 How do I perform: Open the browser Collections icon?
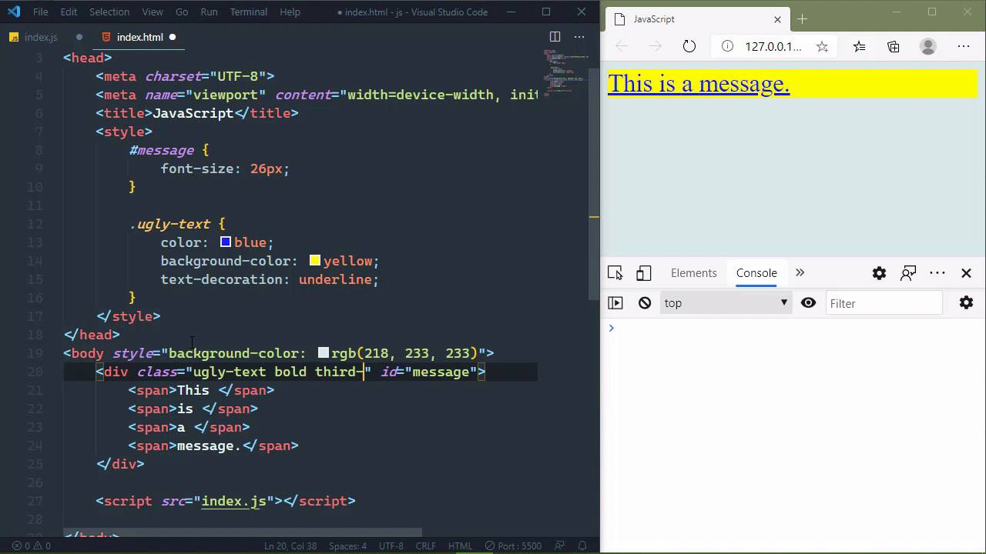click(894, 46)
